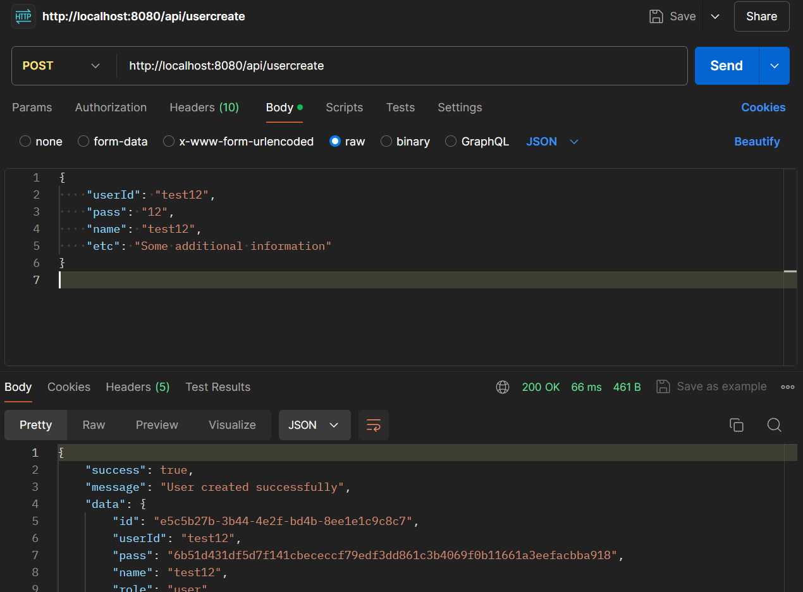Switch to response Body tab
Image resolution: width=803 pixels, height=592 pixels.
(x=18, y=387)
